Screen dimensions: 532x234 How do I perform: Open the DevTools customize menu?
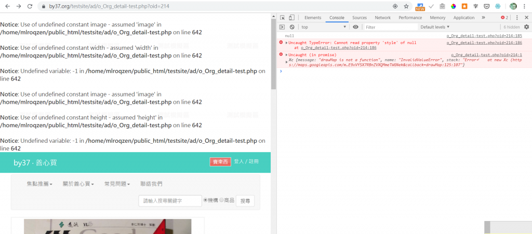pos(517,18)
